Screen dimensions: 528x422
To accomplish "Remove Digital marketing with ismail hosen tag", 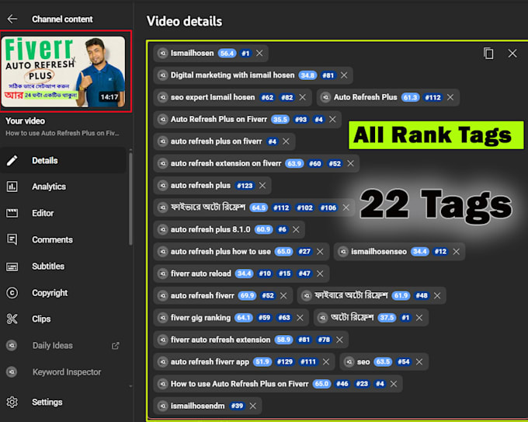I will click(344, 75).
